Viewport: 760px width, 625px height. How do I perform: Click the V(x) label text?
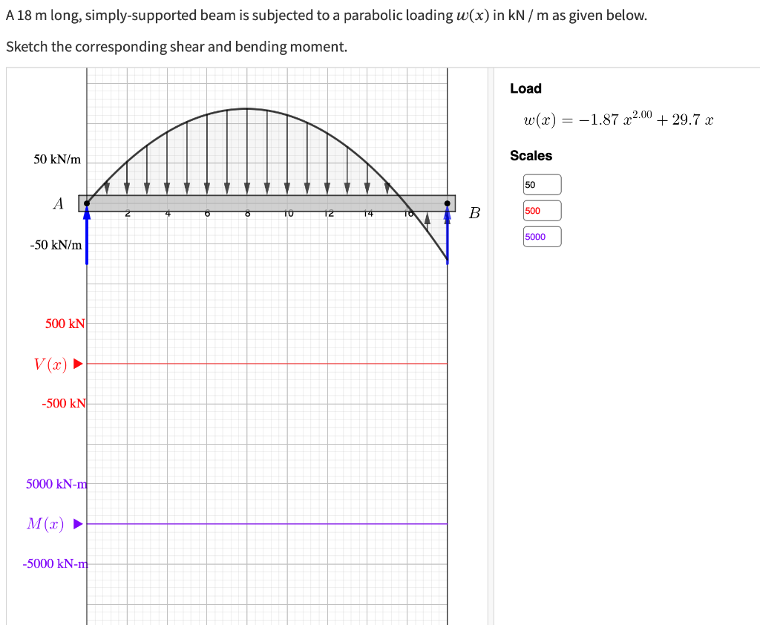(50, 364)
